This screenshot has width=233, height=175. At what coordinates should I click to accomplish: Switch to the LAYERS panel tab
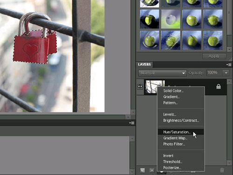click(x=144, y=64)
